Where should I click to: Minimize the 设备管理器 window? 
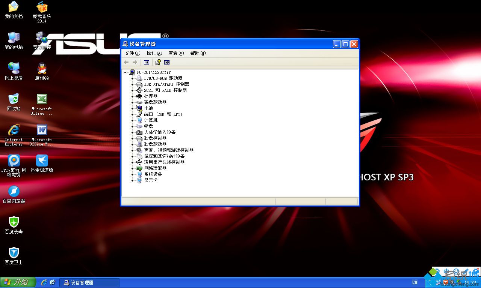click(x=337, y=44)
